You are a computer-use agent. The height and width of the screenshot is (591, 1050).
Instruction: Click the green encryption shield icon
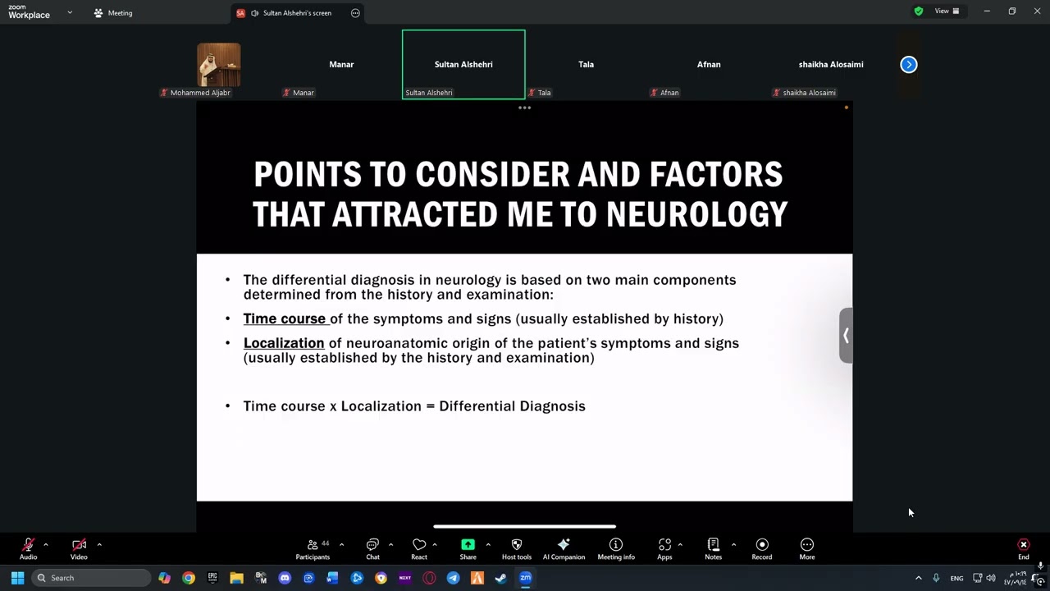pyautogui.click(x=919, y=11)
